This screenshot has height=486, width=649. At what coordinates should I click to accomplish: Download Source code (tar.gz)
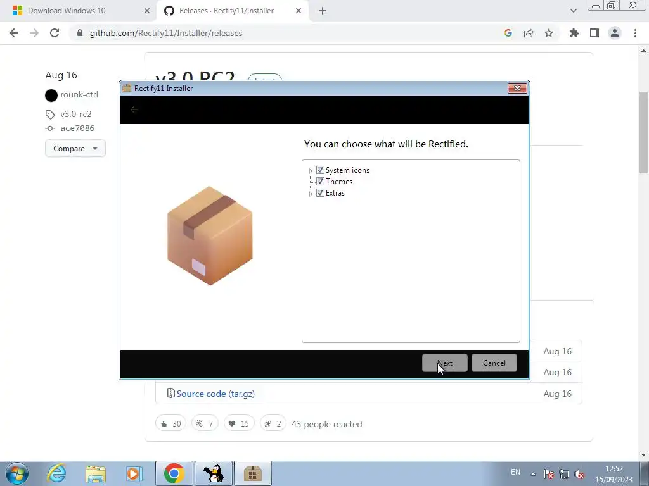tap(215, 394)
